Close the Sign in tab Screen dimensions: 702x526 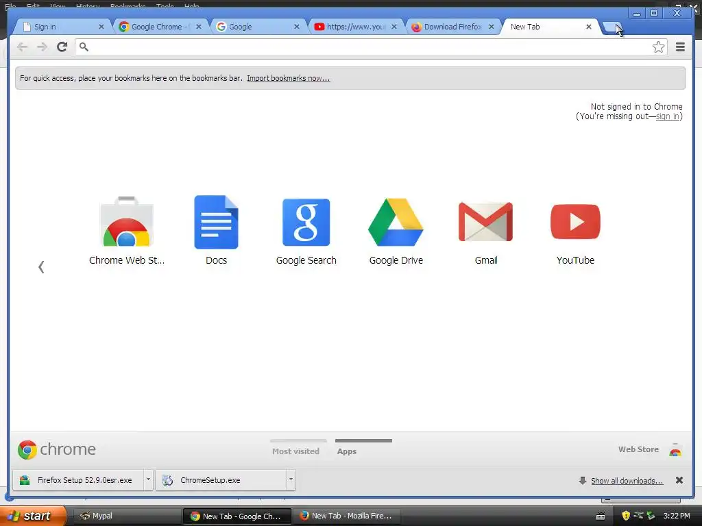[x=101, y=27]
